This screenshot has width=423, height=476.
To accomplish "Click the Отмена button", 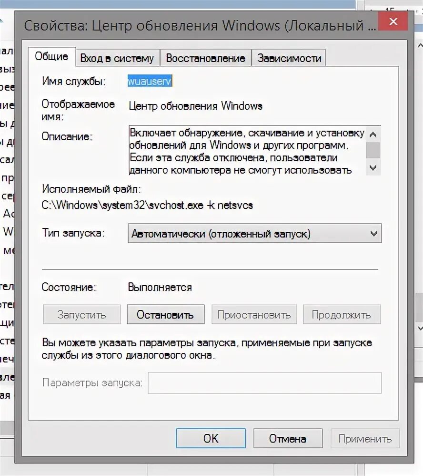I will [x=288, y=438].
